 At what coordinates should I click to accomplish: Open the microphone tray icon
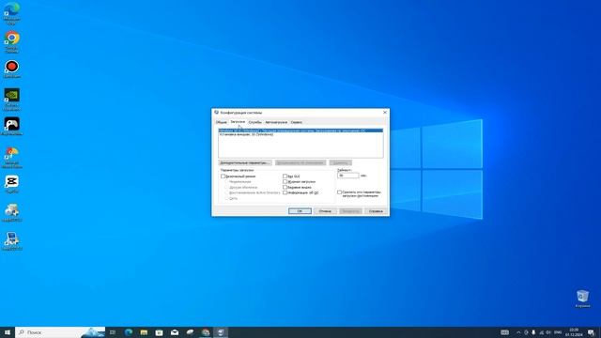pyautogui.click(x=533, y=332)
